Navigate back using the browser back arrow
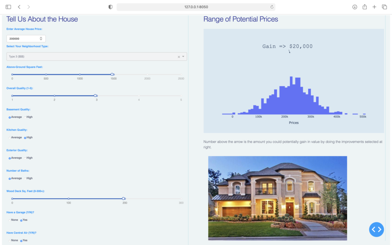This screenshot has width=392, height=245. (x=19, y=7)
